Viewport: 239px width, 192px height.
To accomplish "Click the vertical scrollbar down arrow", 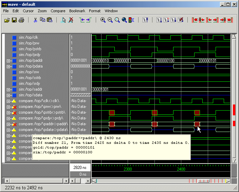I will (x=234, y=160).
